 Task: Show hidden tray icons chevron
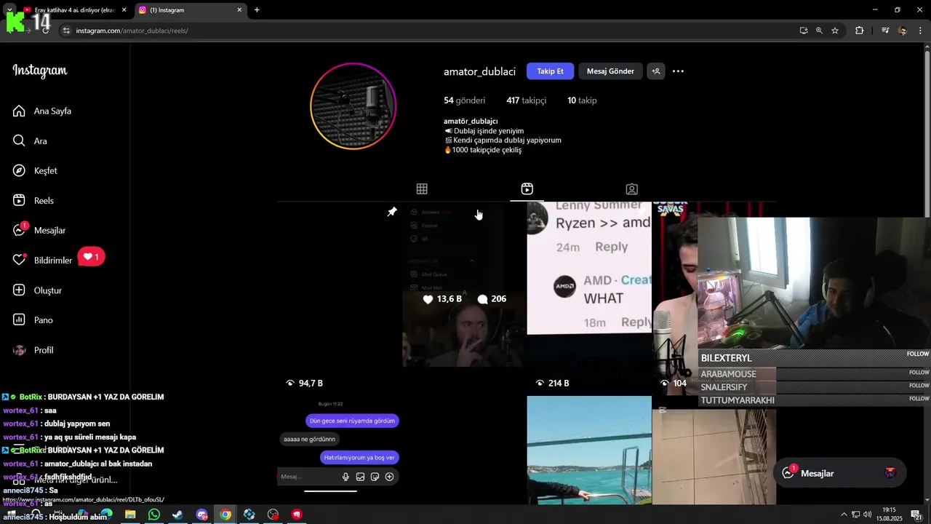coord(844,515)
